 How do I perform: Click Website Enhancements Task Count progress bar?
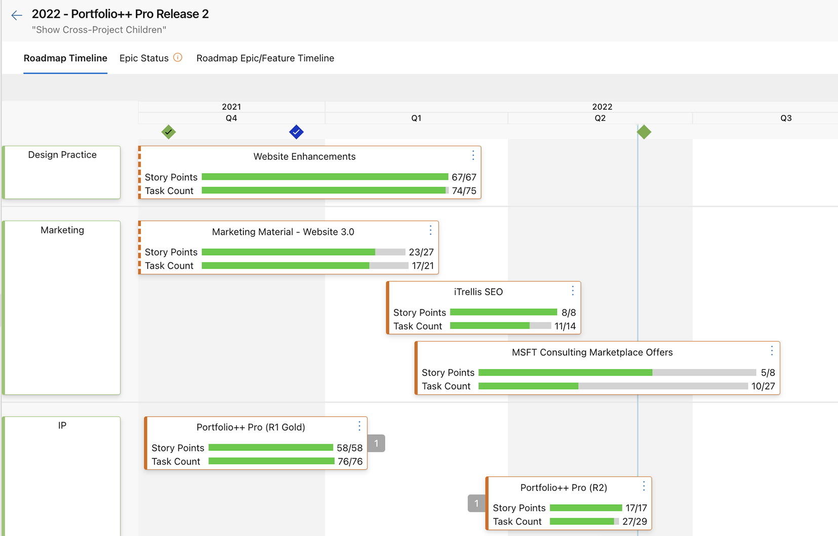pyautogui.click(x=325, y=190)
